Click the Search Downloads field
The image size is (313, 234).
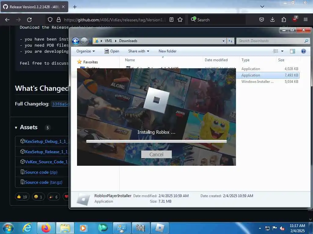273,41
